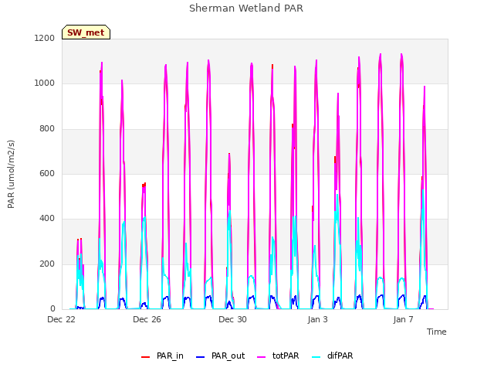Screen dimensions: 494x371
Task: Click the 0 y-axis tick label
Action: tap(52, 308)
